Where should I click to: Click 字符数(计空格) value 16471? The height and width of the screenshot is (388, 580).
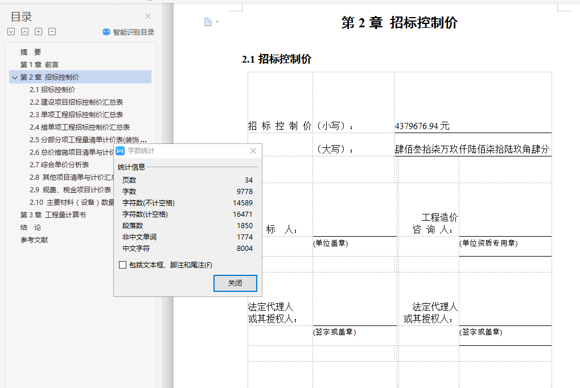point(242,214)
